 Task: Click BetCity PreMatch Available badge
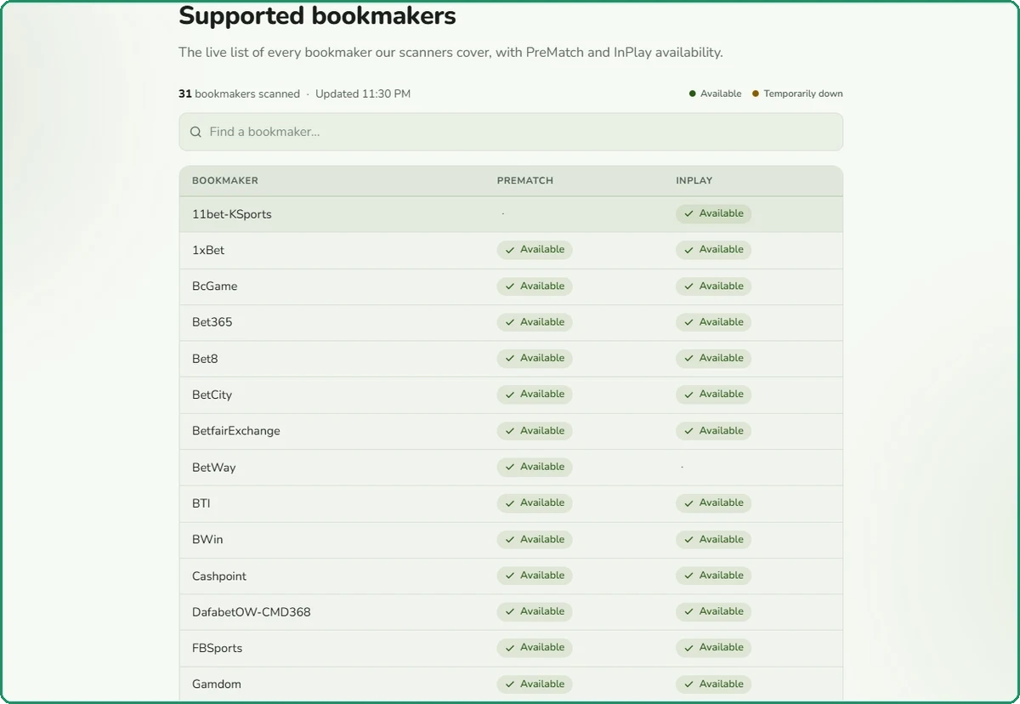pos(535,395)
